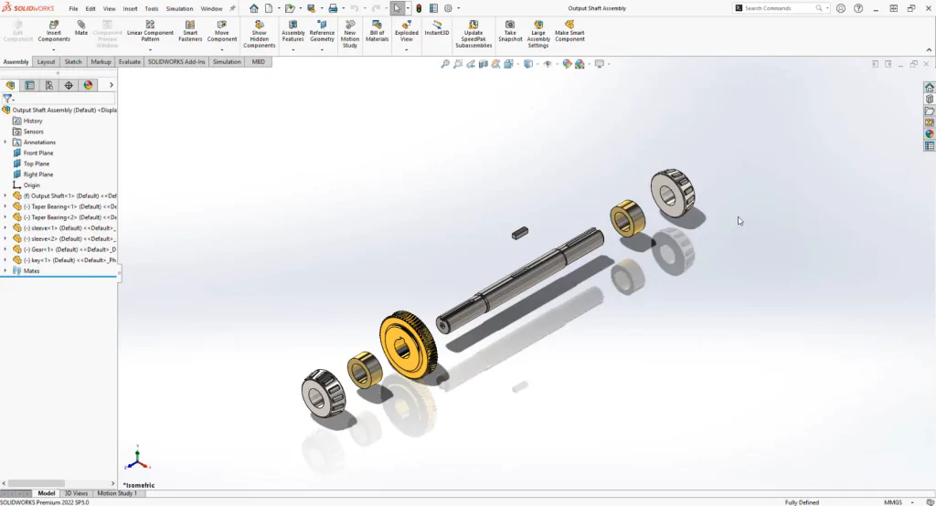The height and width of the screenshot is (506, 936).
Task: Toggle the Select cursor tool
Action: (397, 8)
